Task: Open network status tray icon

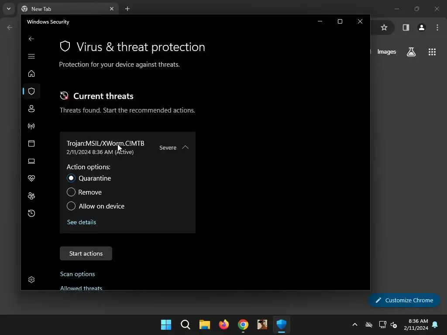Action: point(382,325)
